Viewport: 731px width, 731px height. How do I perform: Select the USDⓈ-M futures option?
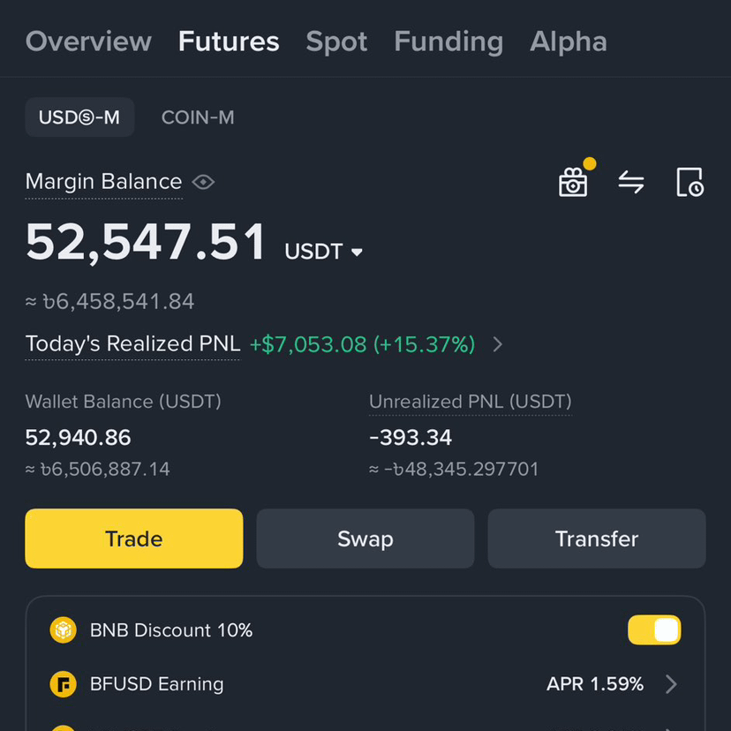[x=79, y=117]
